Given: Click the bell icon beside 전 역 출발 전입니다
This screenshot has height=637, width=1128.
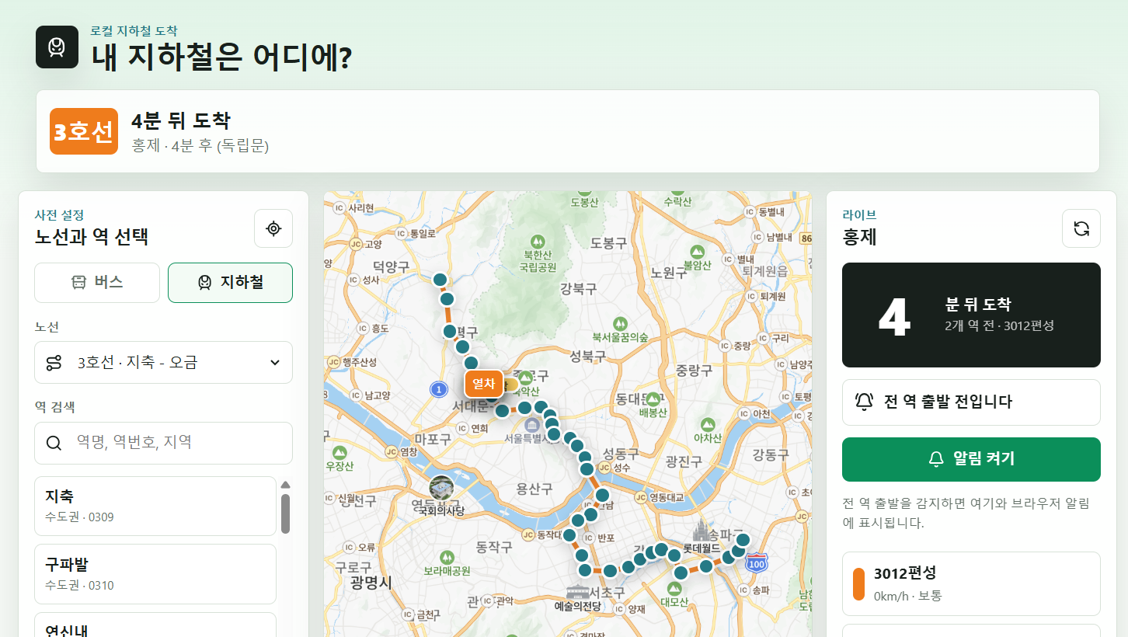Looking at the screenshot, I should (864, 402).
